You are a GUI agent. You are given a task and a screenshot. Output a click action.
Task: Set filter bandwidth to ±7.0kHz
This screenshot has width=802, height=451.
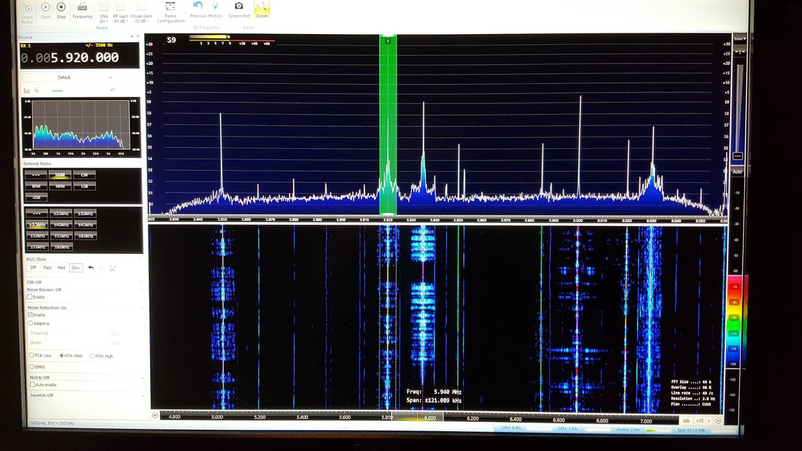coord(38,247)
